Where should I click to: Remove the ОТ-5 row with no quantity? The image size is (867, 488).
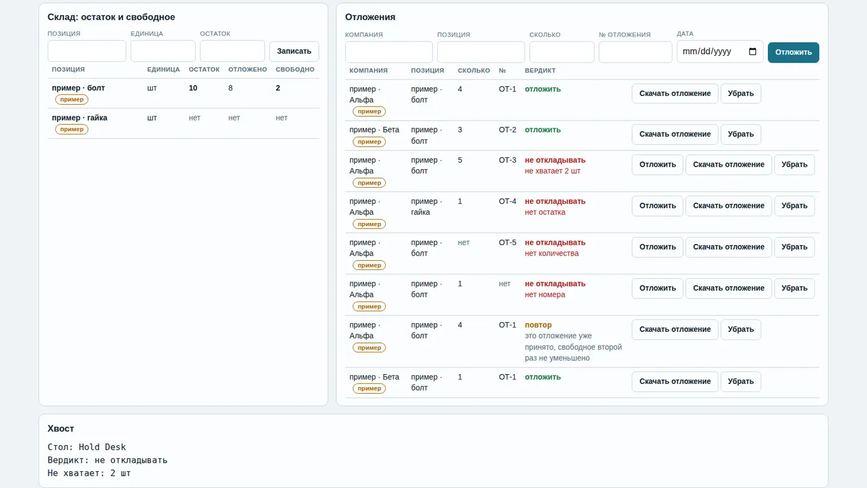pyautogui.click(x=795, y=247)
